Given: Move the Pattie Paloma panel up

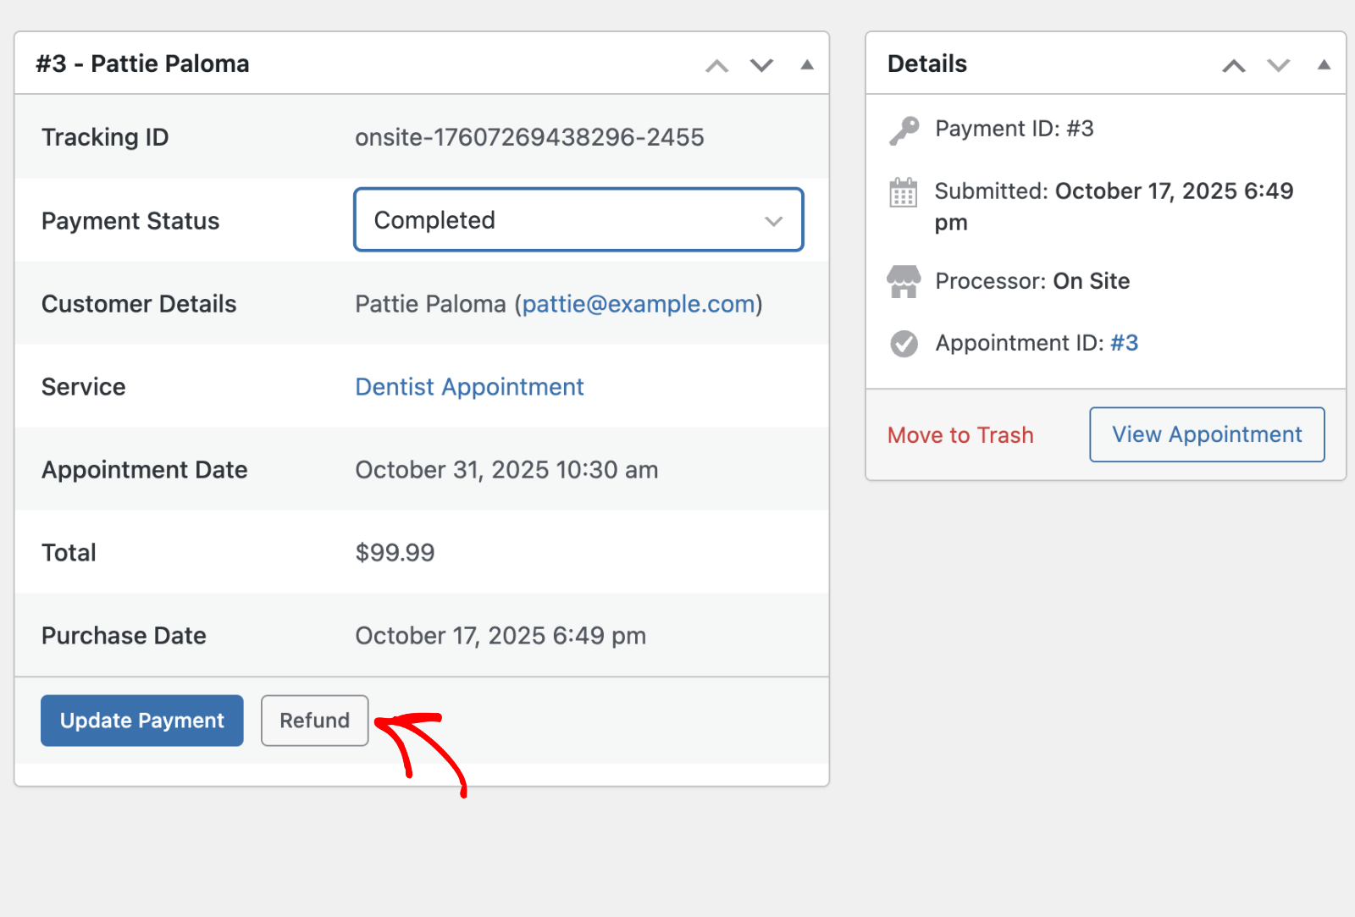Looking at the screenshot, I should click(x=717, y=66).
